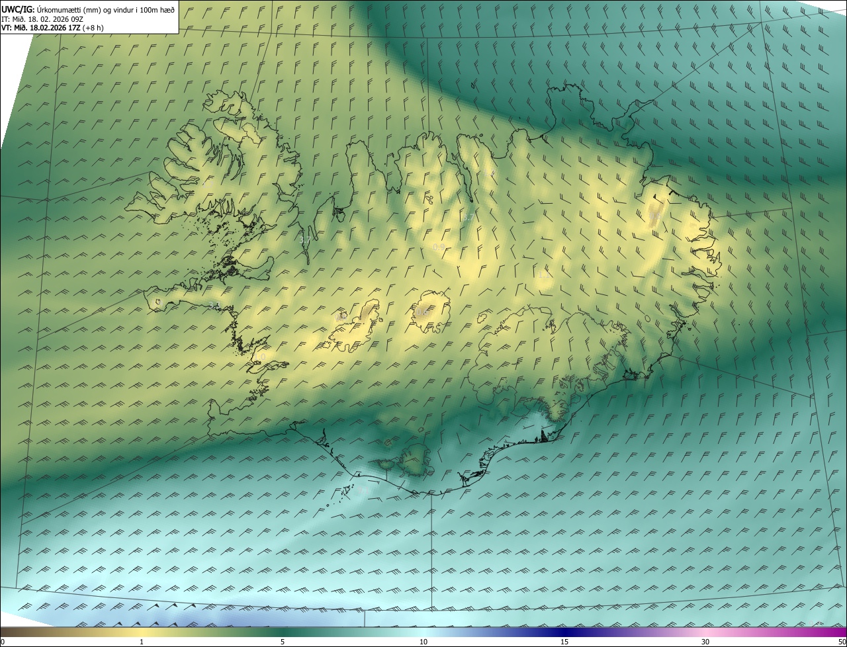Click the legend scale label '10'
The width and height of the screenshot is (847, 647).
click(x=423, y=642)
